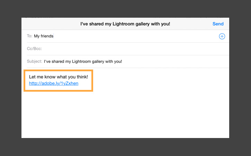
Task: Place cursor in "Let me know what you think!"
Action: [x=59, y=76]
